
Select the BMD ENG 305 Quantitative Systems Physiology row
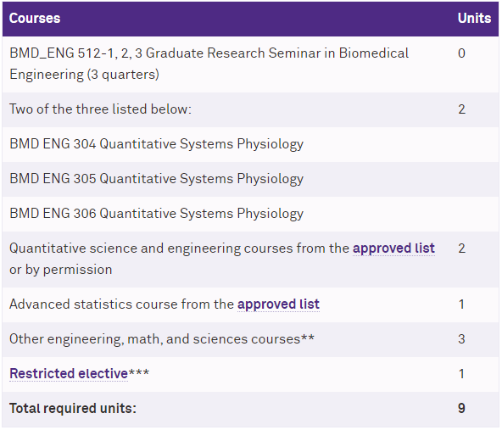(x=250, y=179)
